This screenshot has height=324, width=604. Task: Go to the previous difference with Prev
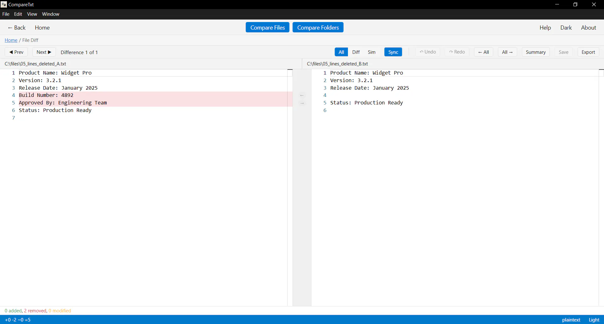point(16,52)
